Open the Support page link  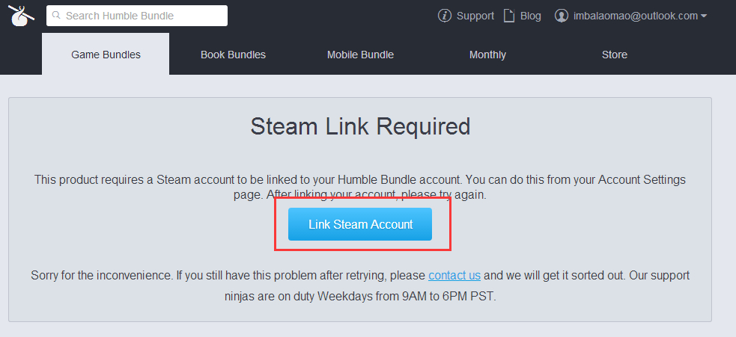click(x=475, y=16)
